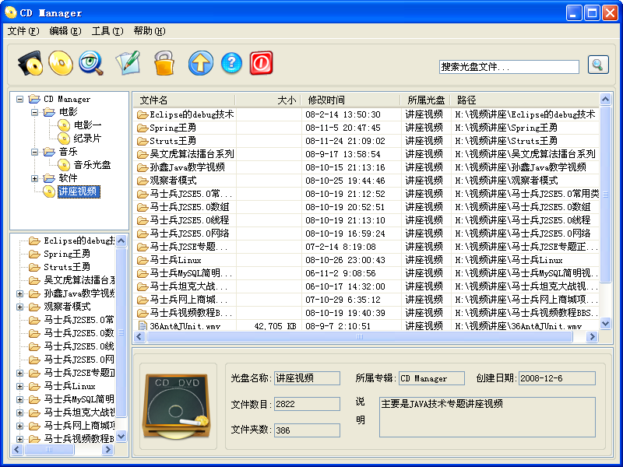Screen dimensions: 623x467
Task: Click the folder icon beside 音乐 in tree
Action: [49, 152]
